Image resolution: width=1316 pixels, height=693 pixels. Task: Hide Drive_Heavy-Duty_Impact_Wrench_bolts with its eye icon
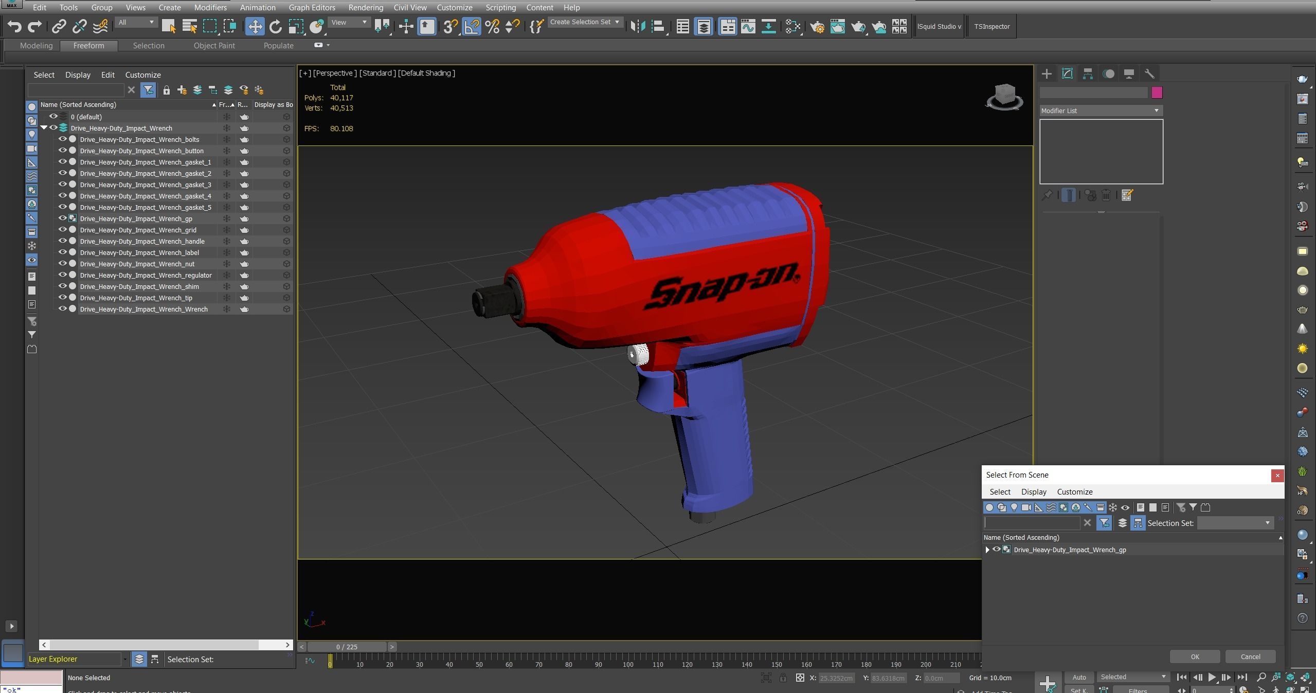[62, 139]
